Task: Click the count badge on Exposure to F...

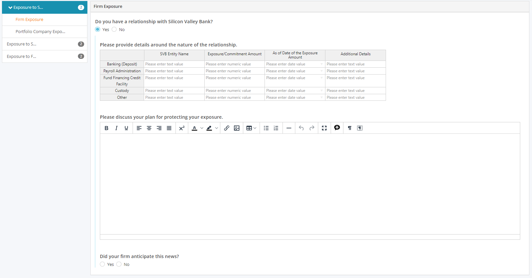Action: 81,56
